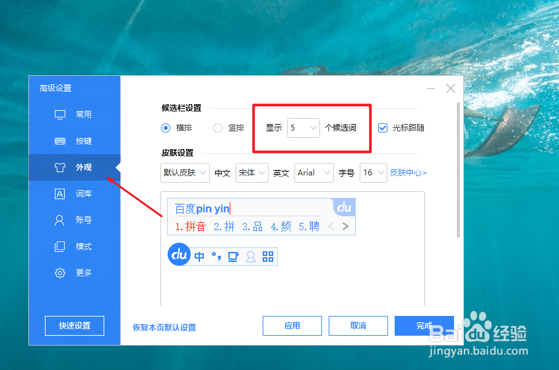Open the 字号 font size dropdown showing 16

pyautogui.click(x=374, y=173)
